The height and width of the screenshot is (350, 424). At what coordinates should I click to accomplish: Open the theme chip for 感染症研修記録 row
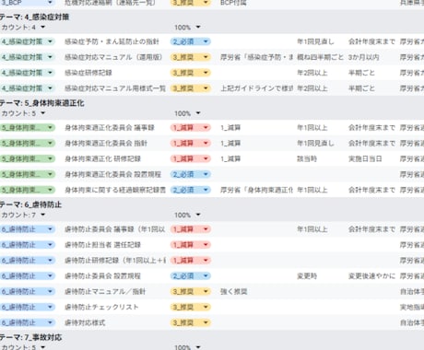click(28, 73)
